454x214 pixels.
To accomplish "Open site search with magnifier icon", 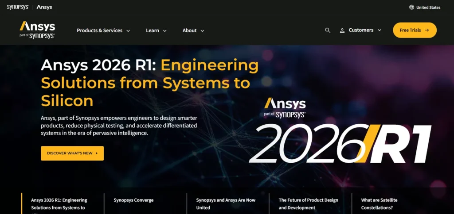I will click(x=328, y=31).
